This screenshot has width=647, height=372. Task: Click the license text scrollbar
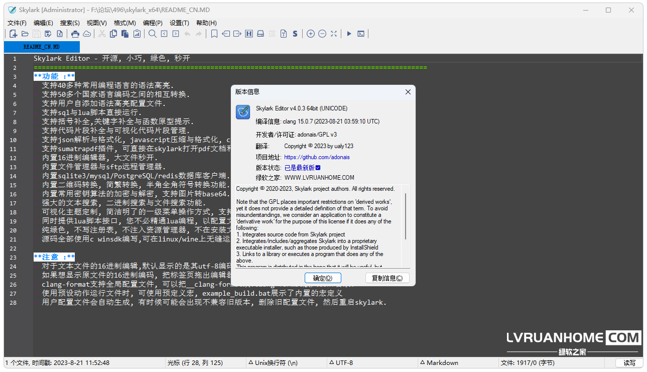(406, 216)
